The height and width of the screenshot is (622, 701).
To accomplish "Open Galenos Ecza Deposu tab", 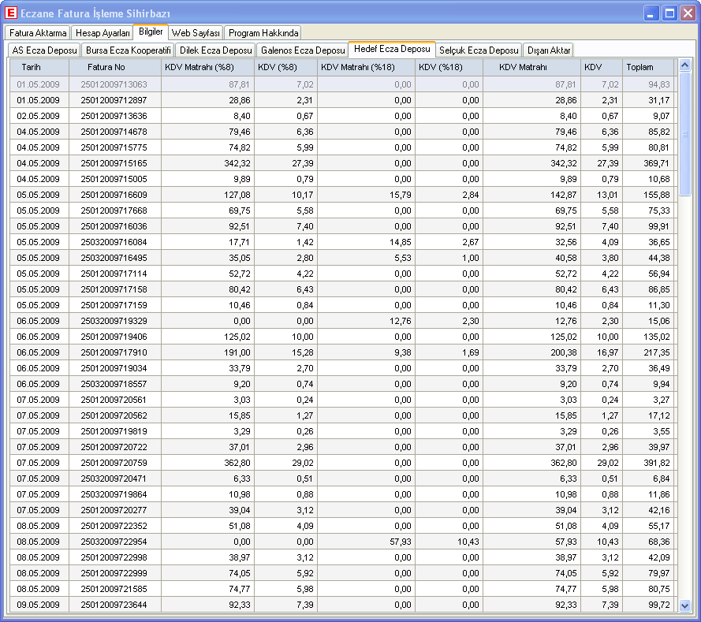I will tap(303, 50).
